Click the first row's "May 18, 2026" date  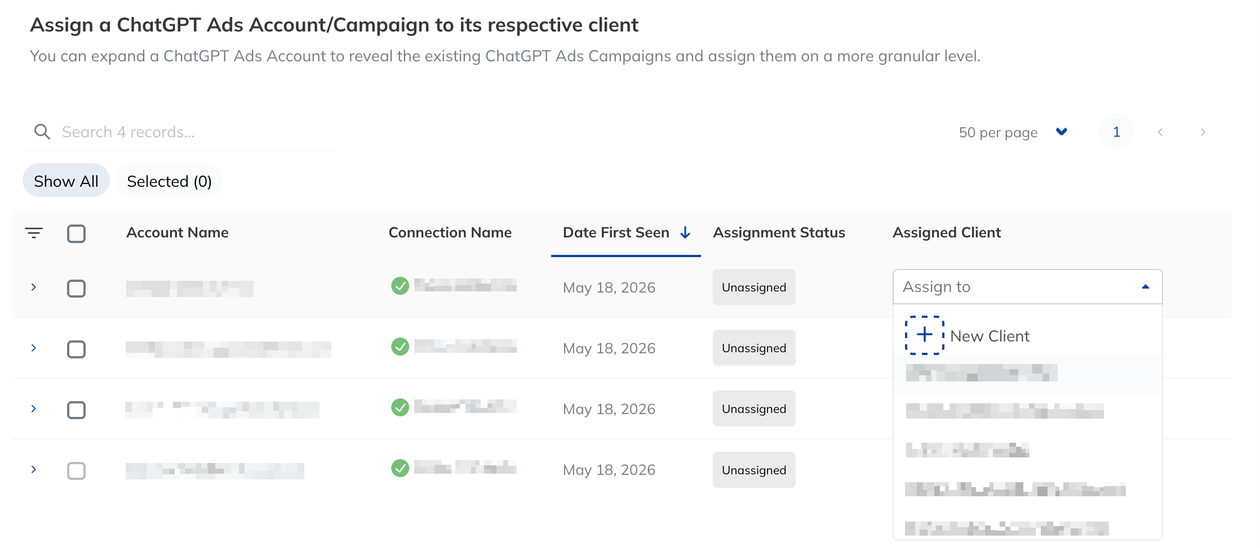click(609, 288)
